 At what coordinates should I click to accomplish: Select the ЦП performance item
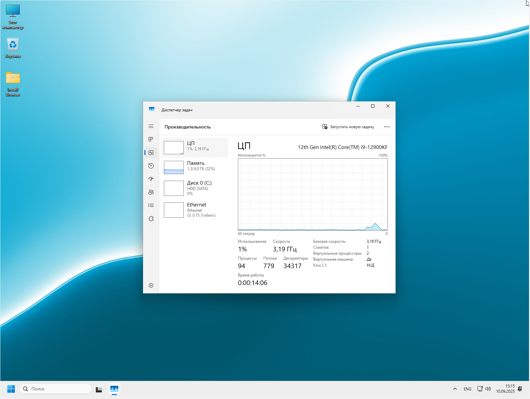click(194, 147)
